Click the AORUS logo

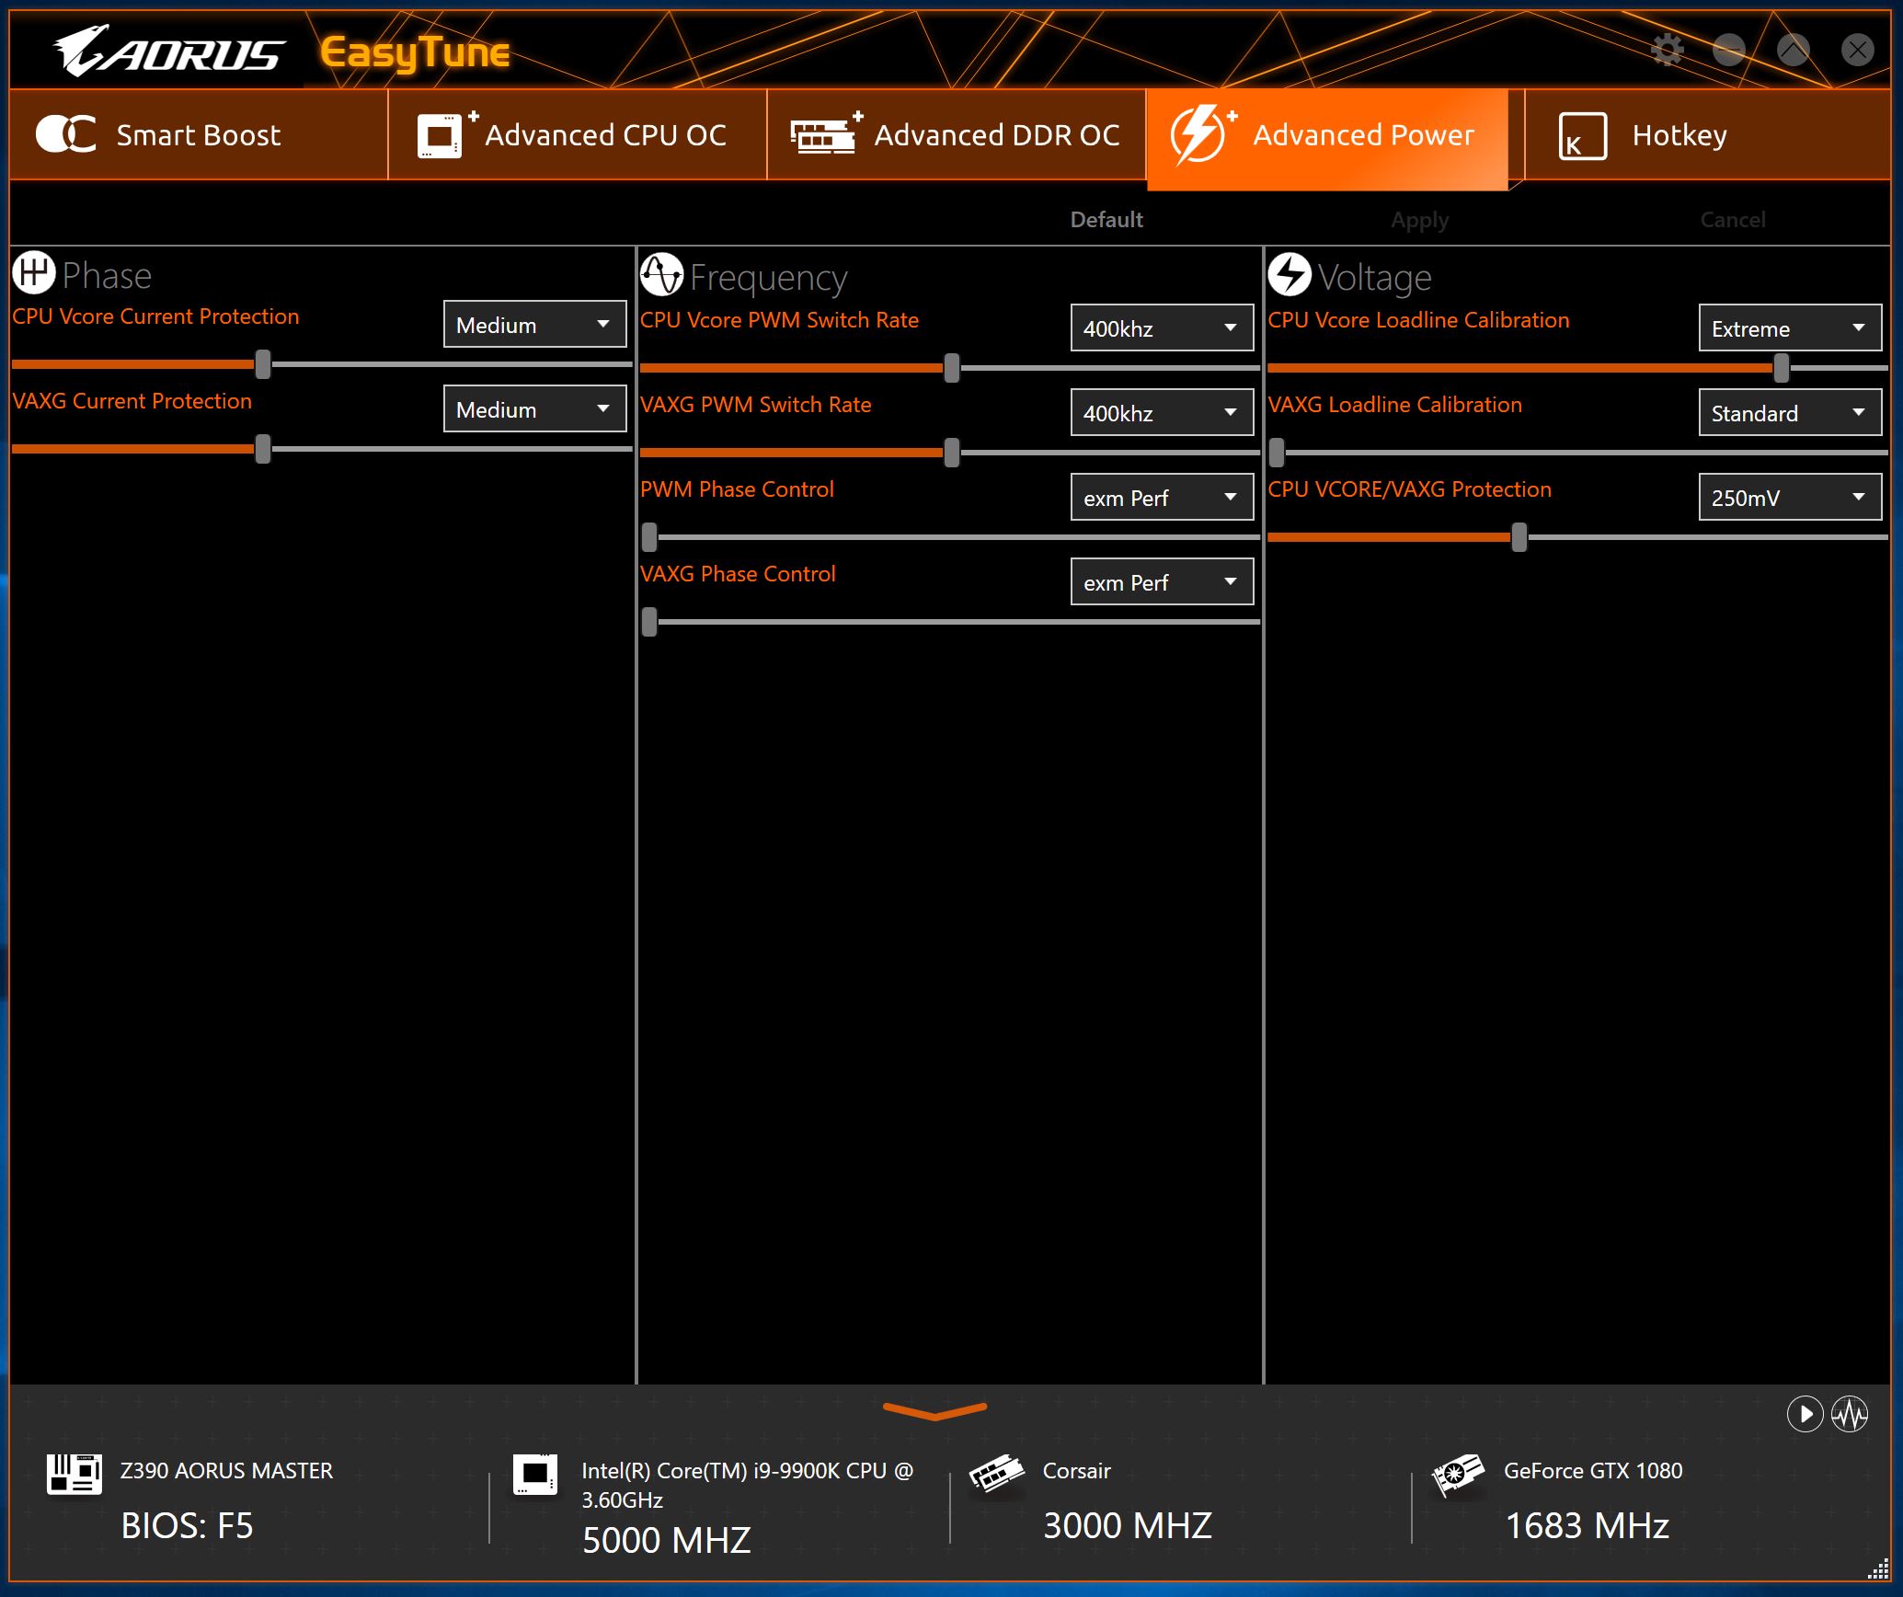[168, 51]
